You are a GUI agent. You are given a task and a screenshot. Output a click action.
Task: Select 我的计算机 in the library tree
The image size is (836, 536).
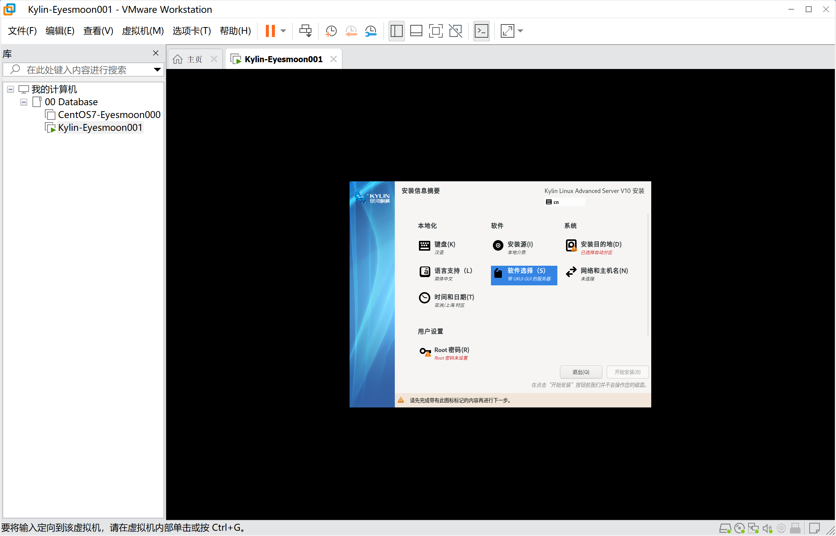click(x=54, y=89)
